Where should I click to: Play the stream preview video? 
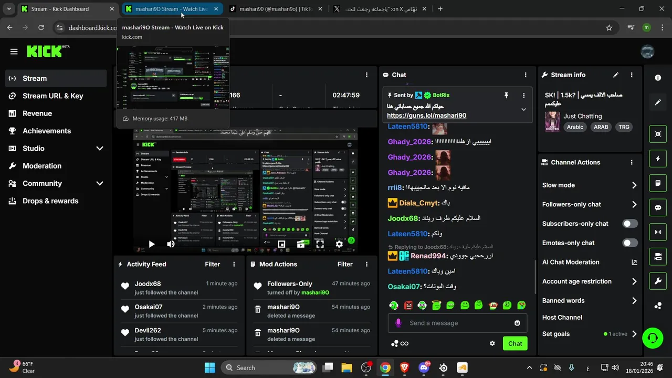pos(152,244)
